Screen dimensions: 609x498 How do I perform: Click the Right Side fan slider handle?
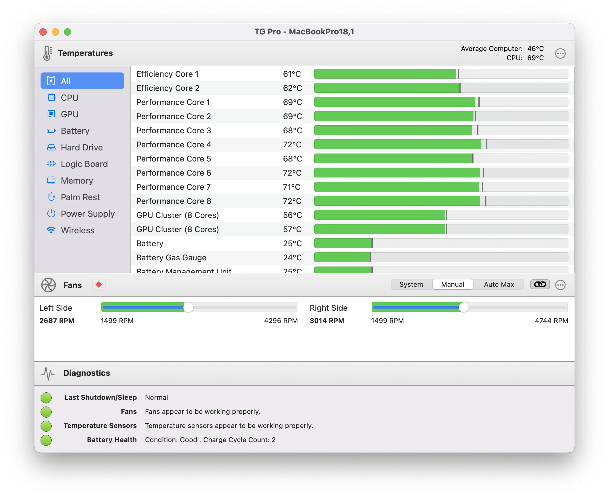464,307
